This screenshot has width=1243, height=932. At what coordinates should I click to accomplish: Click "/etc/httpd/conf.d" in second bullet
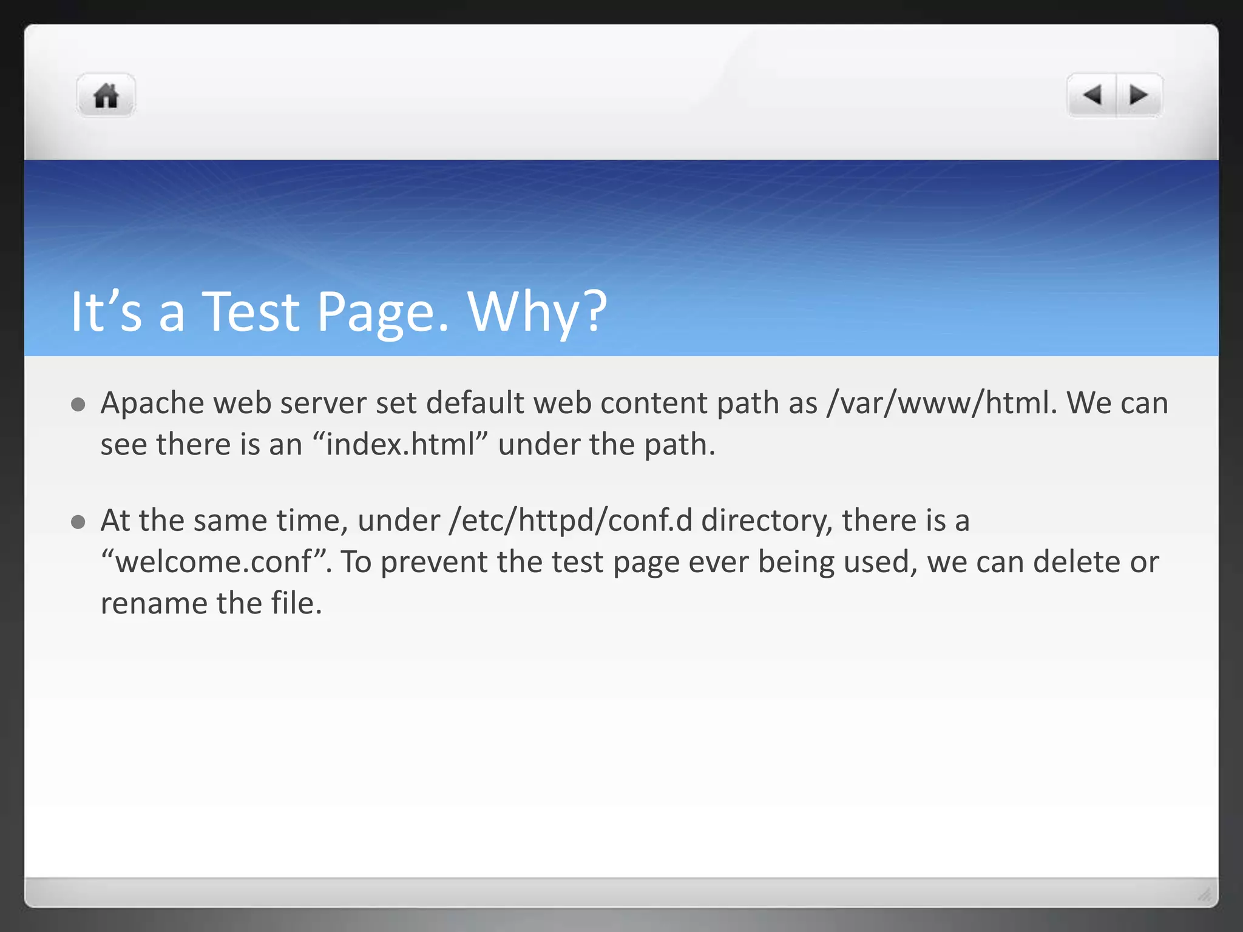pos(571,521)
